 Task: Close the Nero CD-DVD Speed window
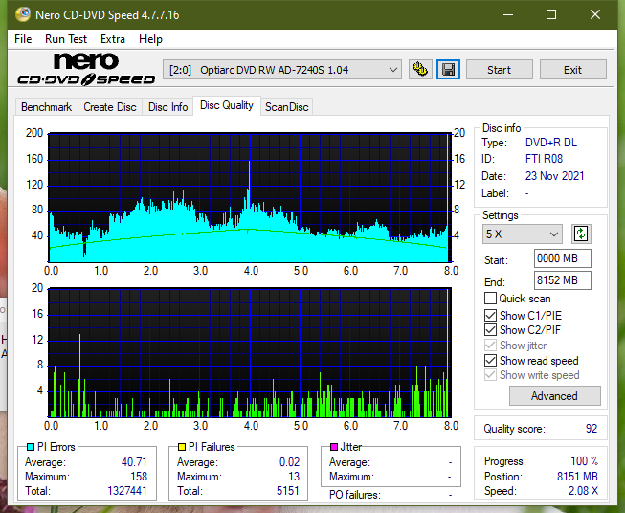pyautogui.click(x=595, y=14)
